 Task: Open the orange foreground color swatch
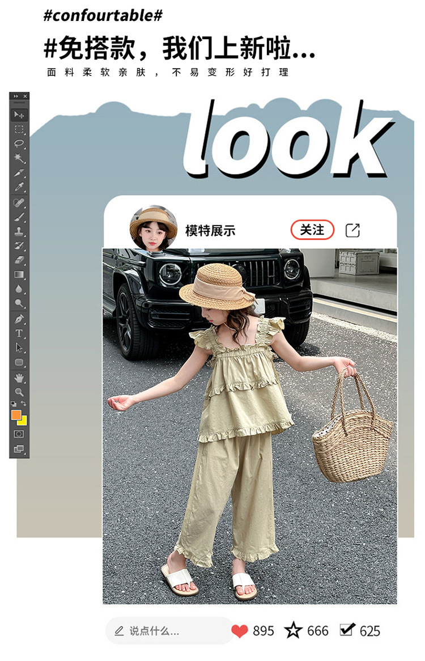coord(16,414)
